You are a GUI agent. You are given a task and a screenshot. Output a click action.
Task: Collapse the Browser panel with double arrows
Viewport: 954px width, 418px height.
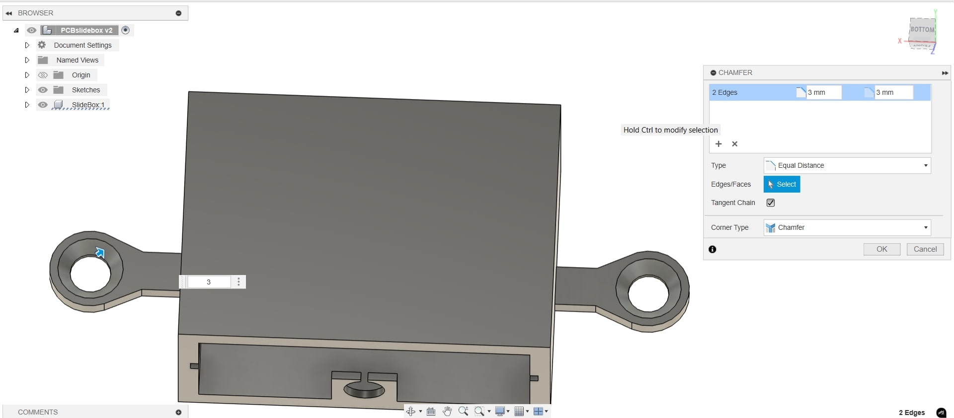coord(9,13)
